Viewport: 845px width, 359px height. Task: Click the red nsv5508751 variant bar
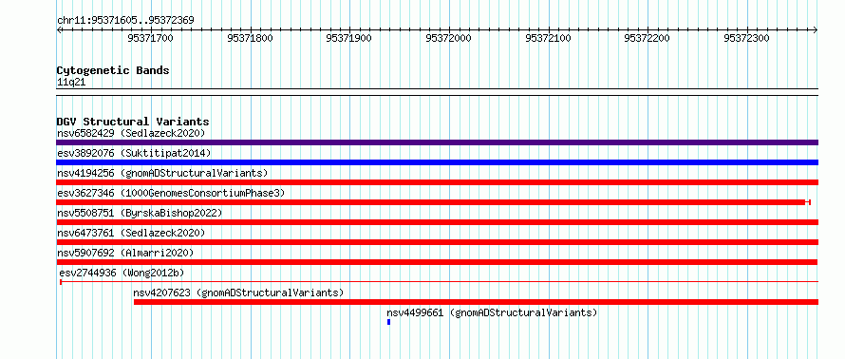437,222
